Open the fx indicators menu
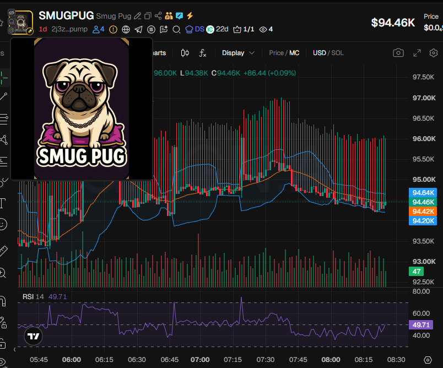 point(203,53)
